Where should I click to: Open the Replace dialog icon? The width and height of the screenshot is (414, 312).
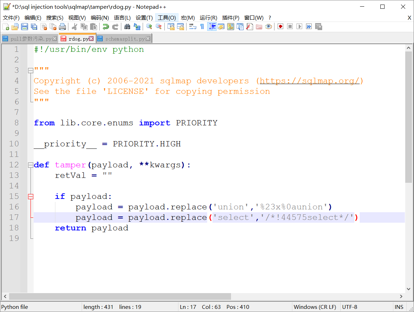(137, 27)
